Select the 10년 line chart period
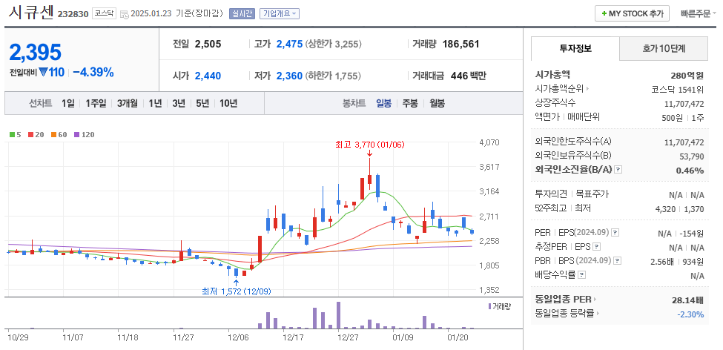 (x=228, y=103)
